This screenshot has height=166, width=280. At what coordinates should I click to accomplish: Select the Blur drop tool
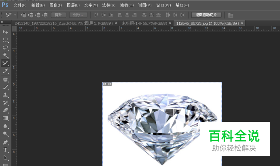(x=5, y=126)
